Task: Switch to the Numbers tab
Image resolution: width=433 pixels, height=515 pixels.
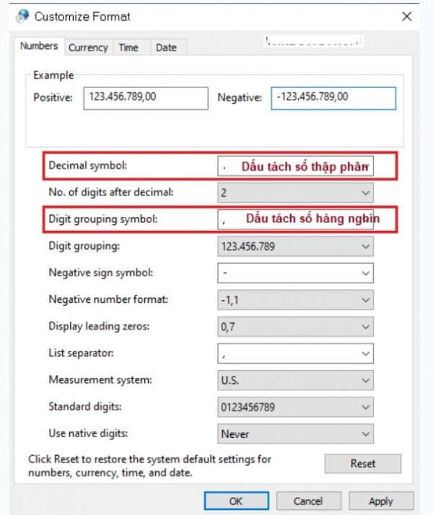Action: point(39,46)
